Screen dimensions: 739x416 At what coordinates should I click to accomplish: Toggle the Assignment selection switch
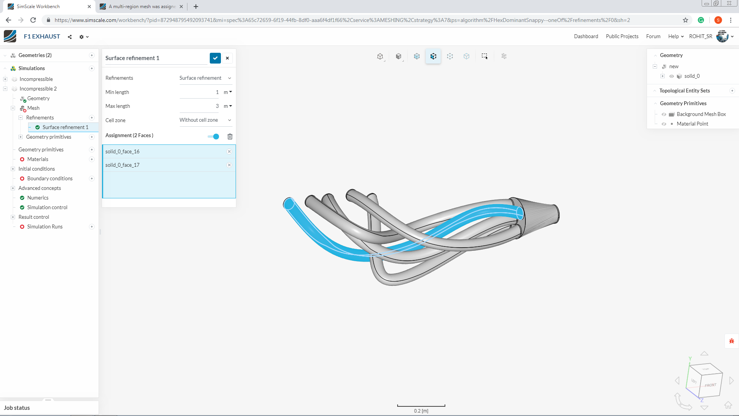click(x=213, y=136)
